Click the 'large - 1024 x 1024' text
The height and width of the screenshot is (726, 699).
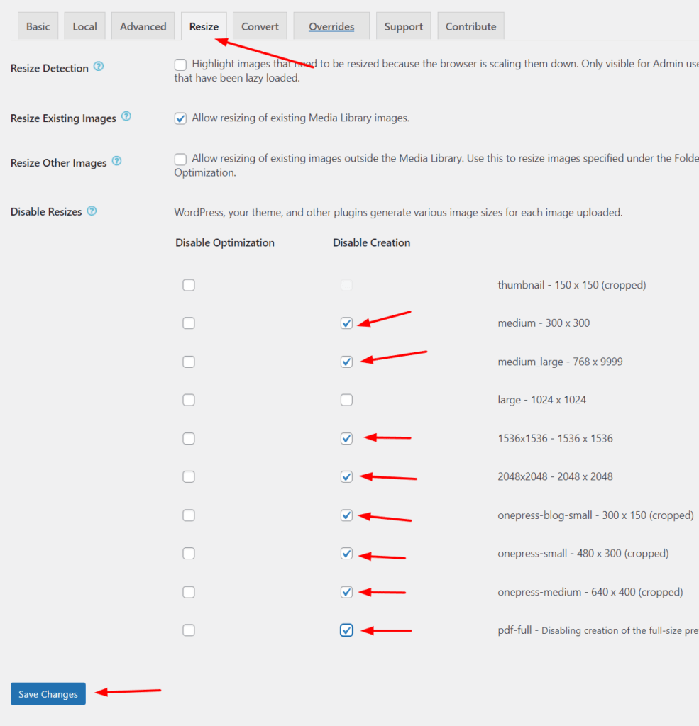(542, 400)
